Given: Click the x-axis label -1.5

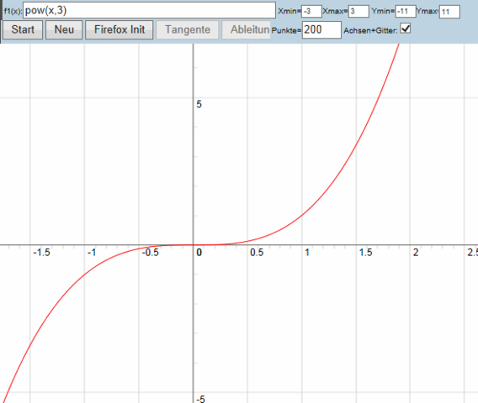Looking at the screenshot, I should pos(41,253).
